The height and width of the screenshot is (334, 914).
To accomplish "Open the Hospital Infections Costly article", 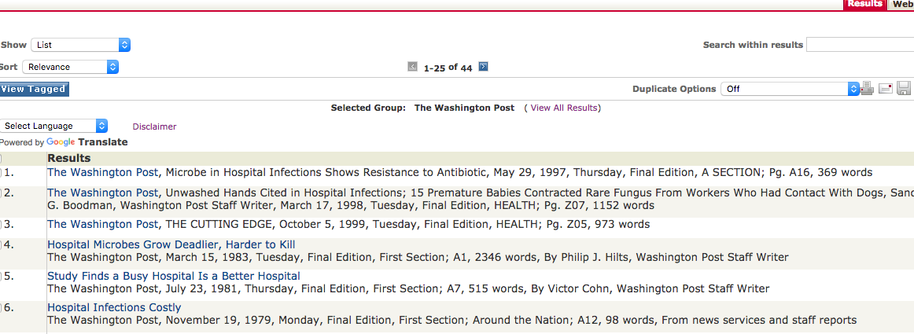I will coord(114,307).
